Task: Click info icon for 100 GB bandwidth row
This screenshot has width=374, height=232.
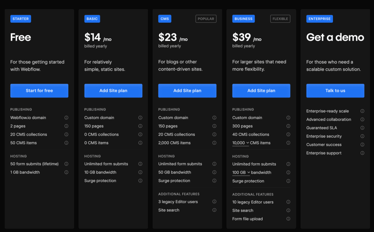Action: tap(289, 172)
